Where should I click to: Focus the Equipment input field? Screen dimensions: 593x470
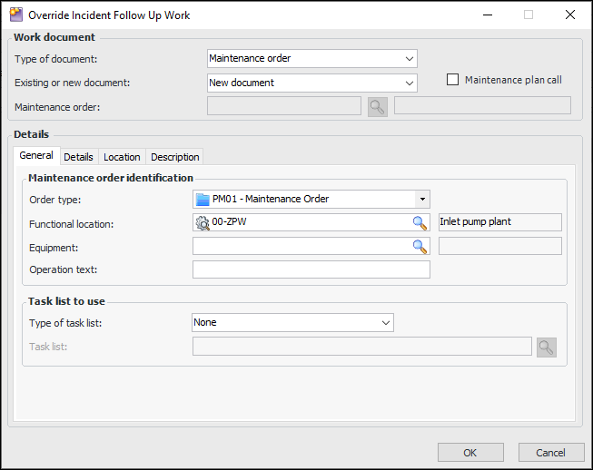click(300, 246)
